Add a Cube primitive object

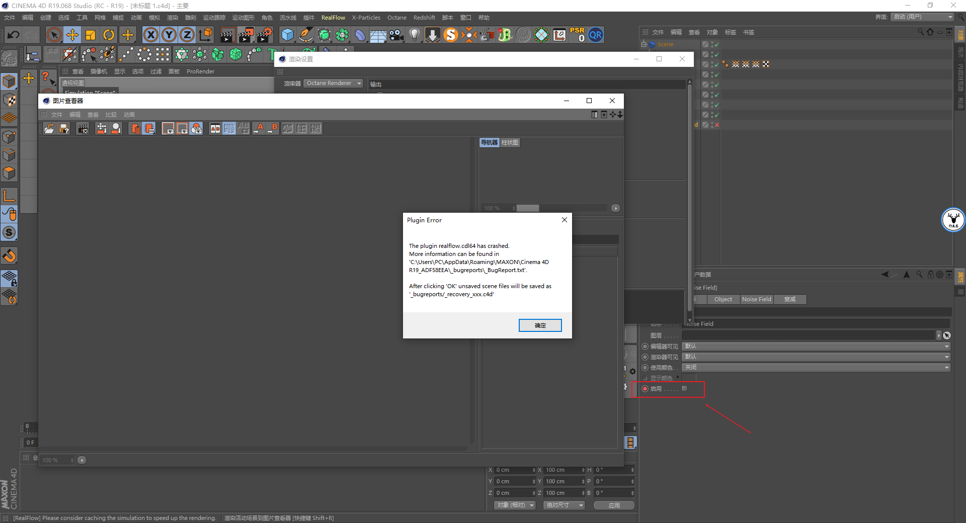coord(288,35)
